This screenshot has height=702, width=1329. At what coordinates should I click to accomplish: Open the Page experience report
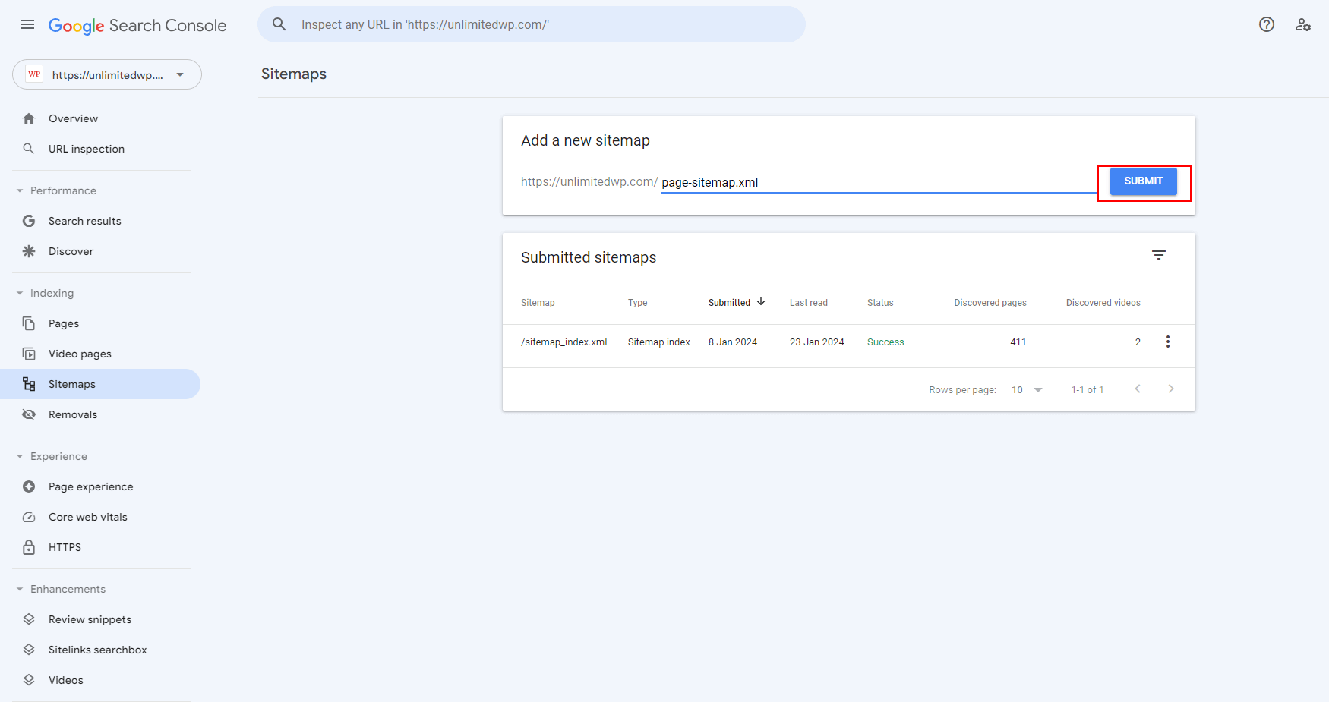(x=100, y=486)
